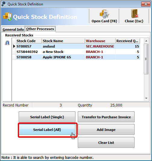The height and width of the screenshot is (161, 152).
Task: Switch to the General Info tab
Action: [13, 29]
